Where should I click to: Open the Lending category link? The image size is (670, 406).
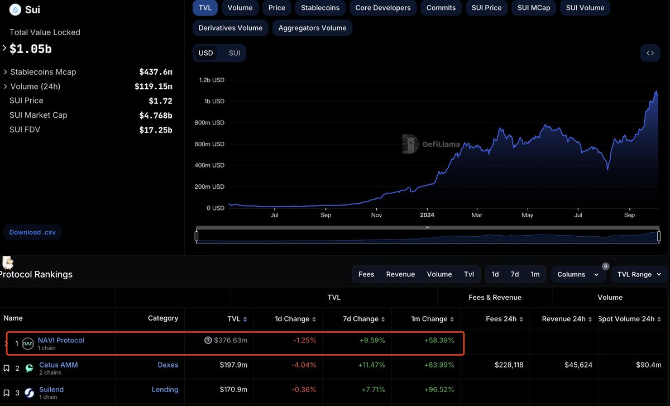[x=165, y=389]
